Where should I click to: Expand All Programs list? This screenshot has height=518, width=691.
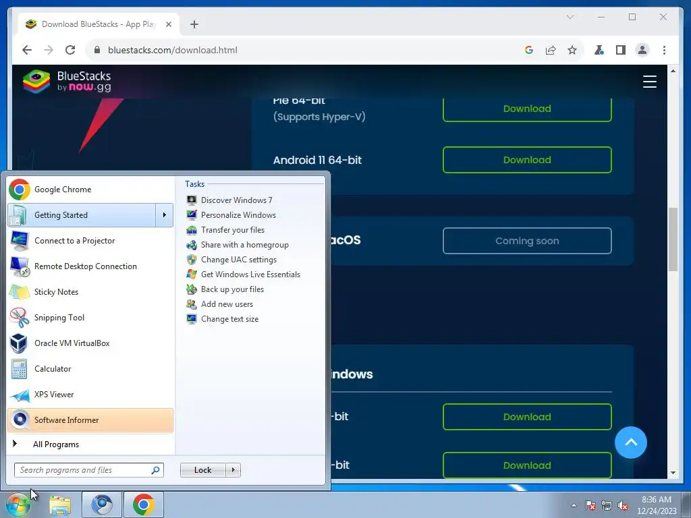click(x=90, y=444)
